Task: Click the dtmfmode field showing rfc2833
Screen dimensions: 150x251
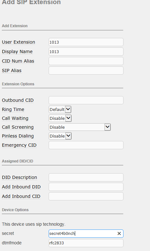Action: (86, 243)
